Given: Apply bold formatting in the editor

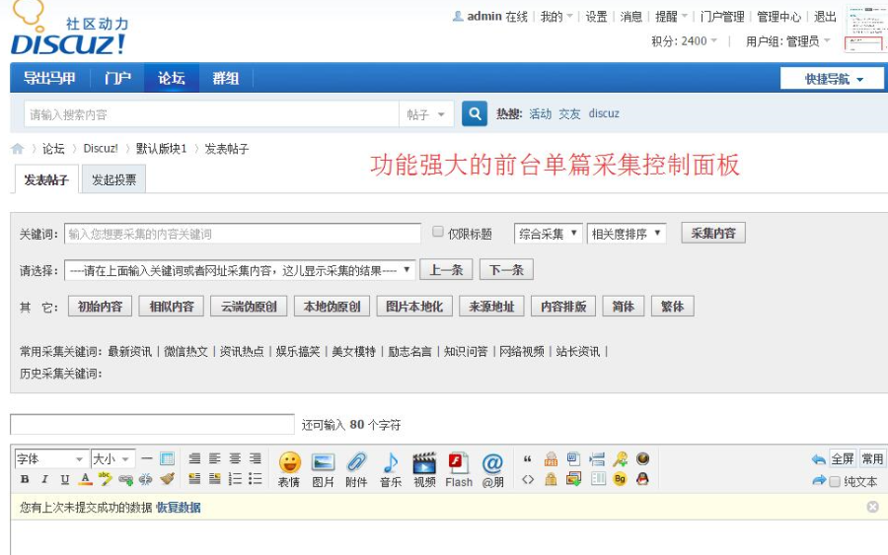Looking at the screenshot, I should (25, 479).
